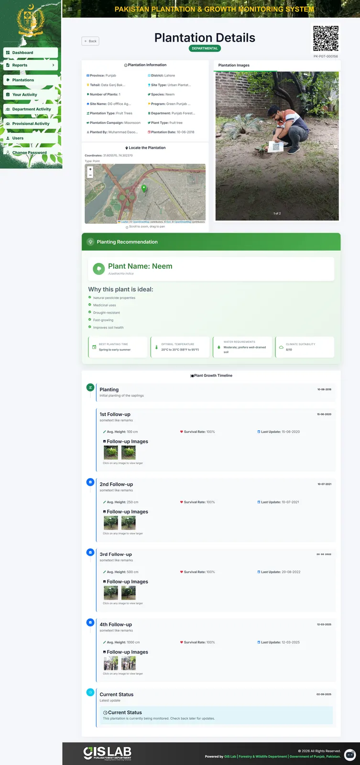Click the lightbulb icon in Planting Recommendation
Screen dimensions: 360x765
click(x=90, y=242)
